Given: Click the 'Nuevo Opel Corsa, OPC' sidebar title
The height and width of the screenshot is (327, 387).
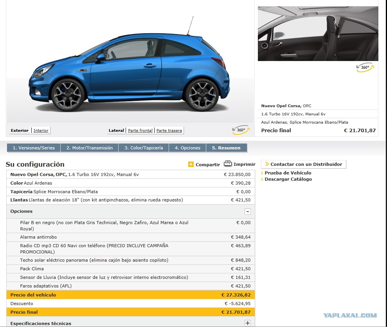Looking at the screenshot, I should 286,106.
